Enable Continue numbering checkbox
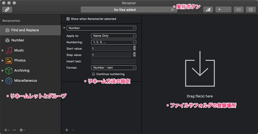This screenshot has height=134, width=258. 94,74
